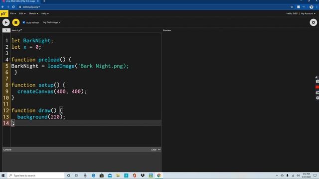
Task: Reload the browser page
Action: pyautogui.click(x=13, y=7)
